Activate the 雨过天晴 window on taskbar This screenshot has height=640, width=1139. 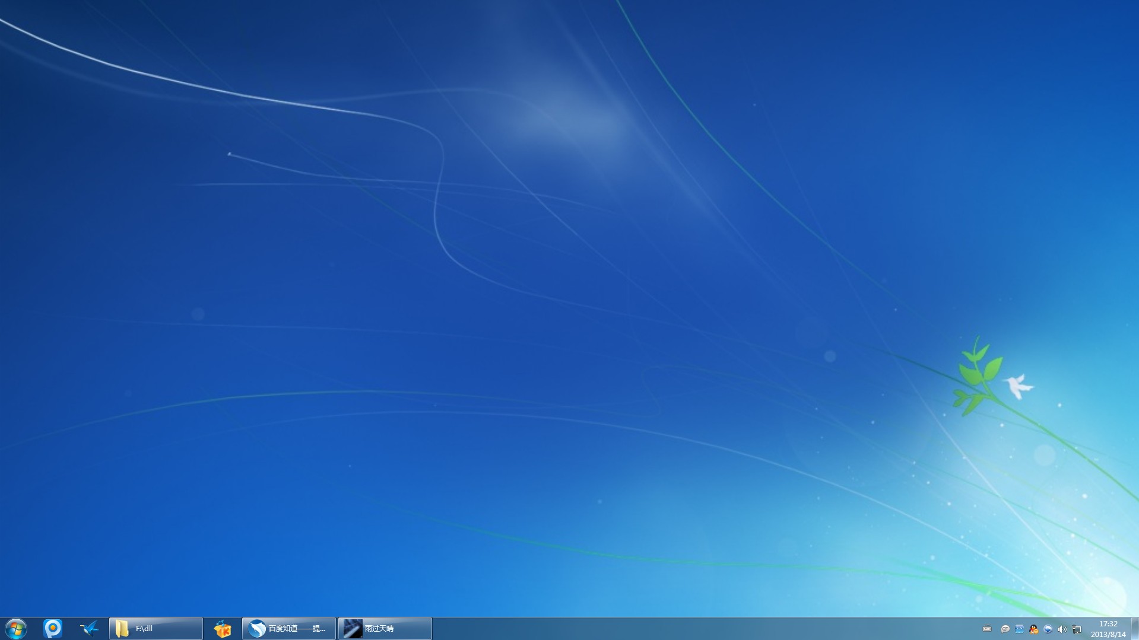click(384, 628)
